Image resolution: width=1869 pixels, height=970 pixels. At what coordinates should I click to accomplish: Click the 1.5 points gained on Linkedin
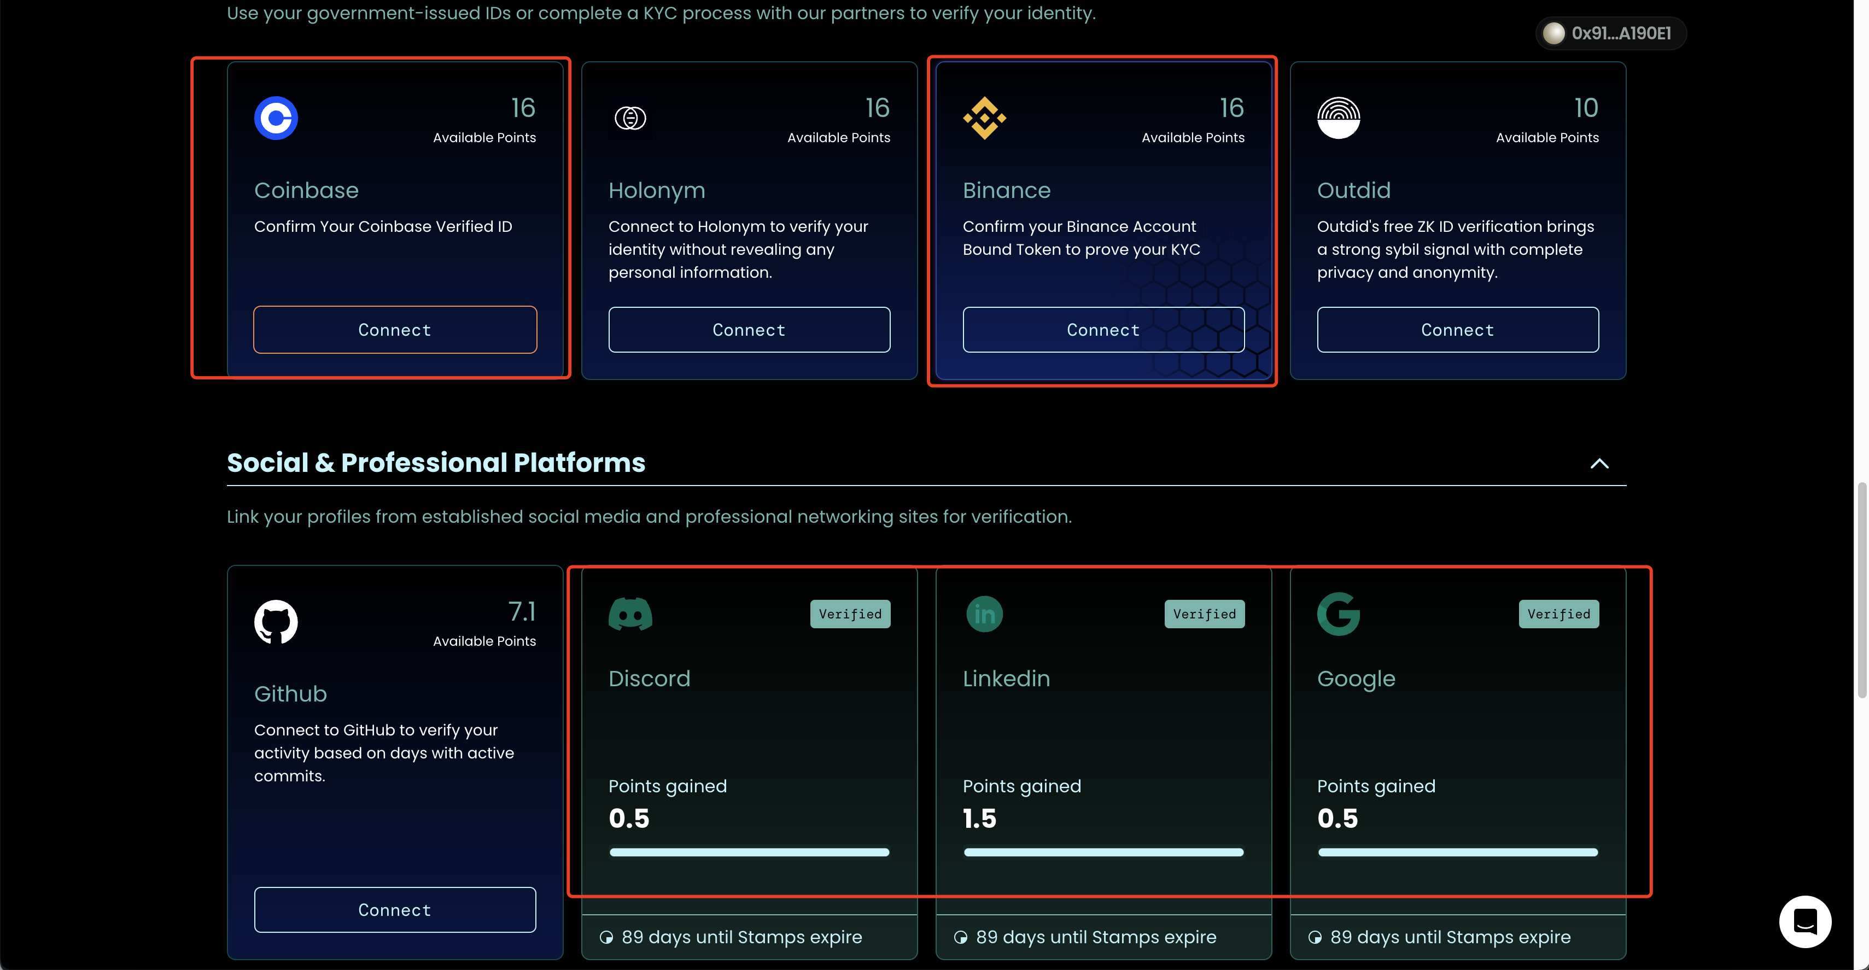[979, 819]
